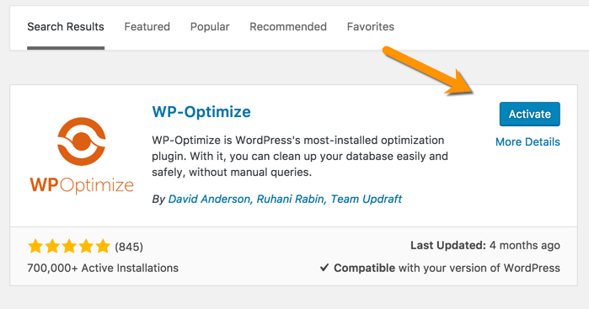Open author David Anderson's link
The width and height of the screenshot is (589, 309).
point(209,199)
